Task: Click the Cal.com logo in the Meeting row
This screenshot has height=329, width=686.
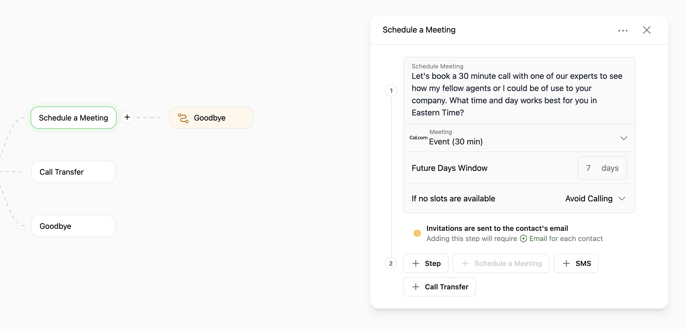Action: point(418,138)
